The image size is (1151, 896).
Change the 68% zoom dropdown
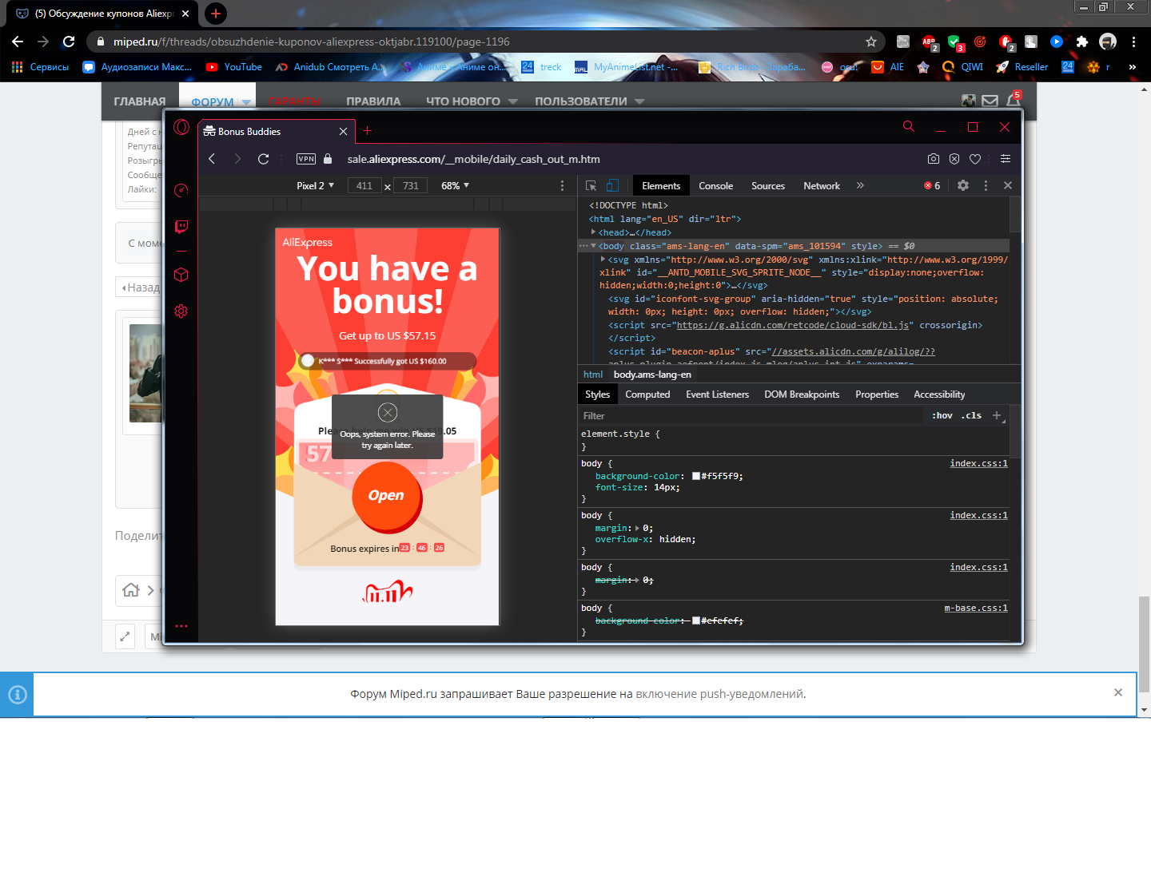click(455, 185)
